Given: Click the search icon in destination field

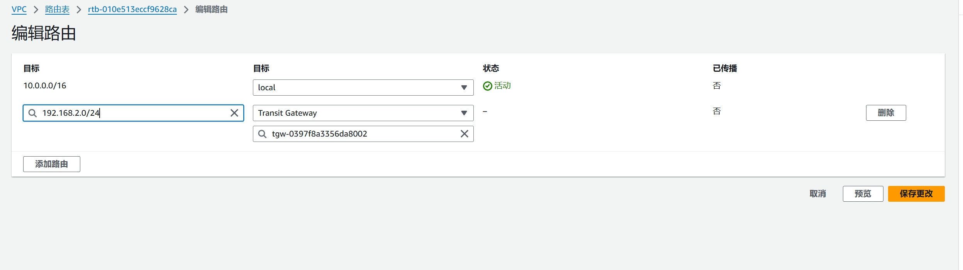Looking at the screenshot, I should [33, 113].
